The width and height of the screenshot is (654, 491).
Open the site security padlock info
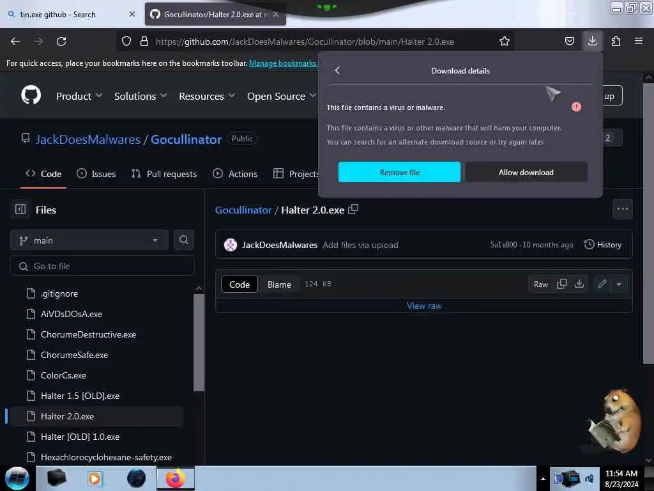pos(144,42)
